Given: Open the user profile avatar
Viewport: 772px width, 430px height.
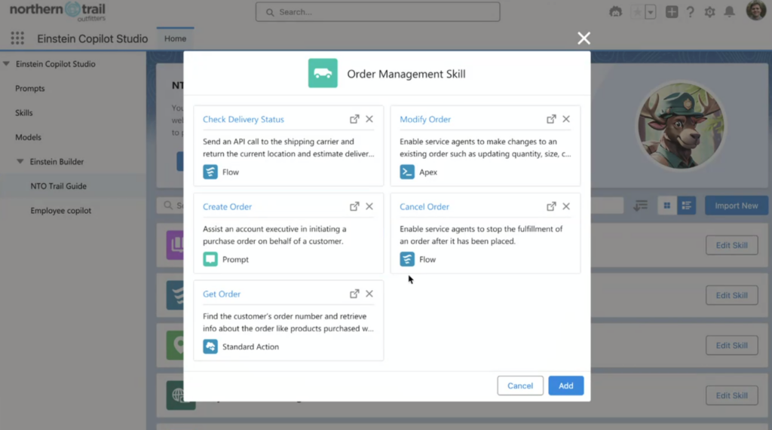Looking at the screenshot, I should (x=755, y=11).
